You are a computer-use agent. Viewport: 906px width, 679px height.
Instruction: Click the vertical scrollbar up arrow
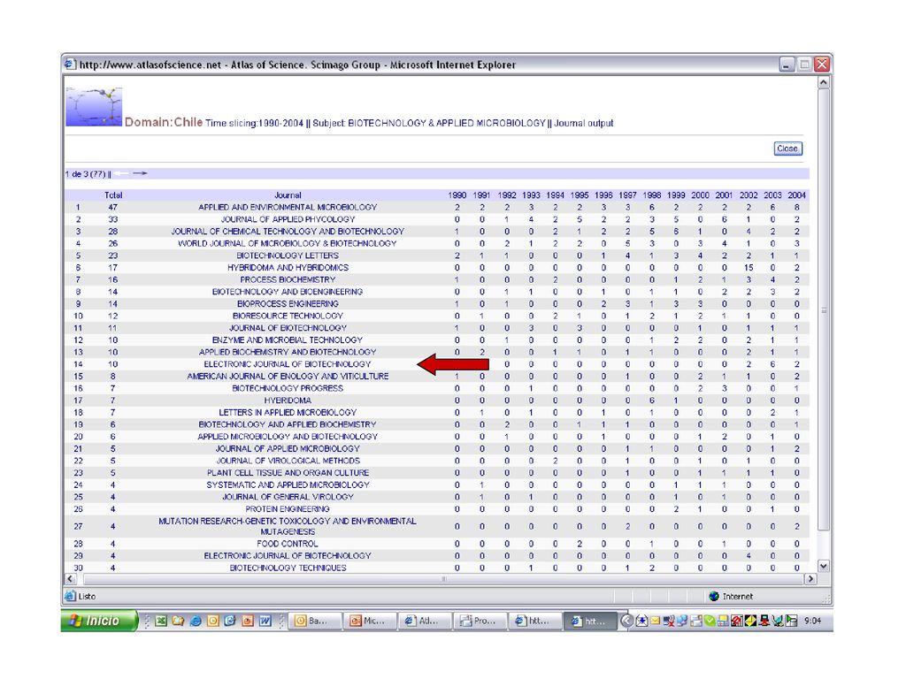pos(824,82)
